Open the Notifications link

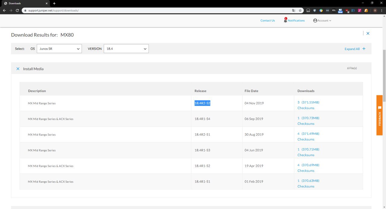tap(296, 21)
